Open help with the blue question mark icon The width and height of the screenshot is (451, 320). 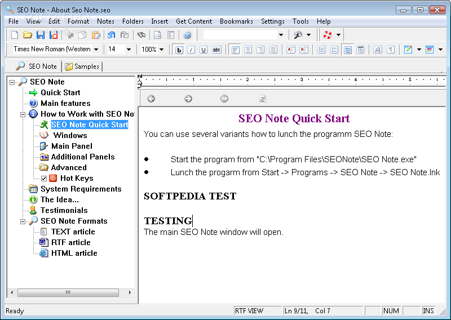tap(187, 35)
